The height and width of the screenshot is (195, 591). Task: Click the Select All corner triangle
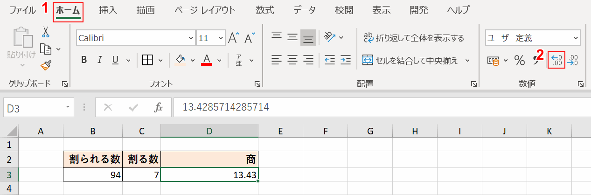pyautogui.click(x=13, y=131)
